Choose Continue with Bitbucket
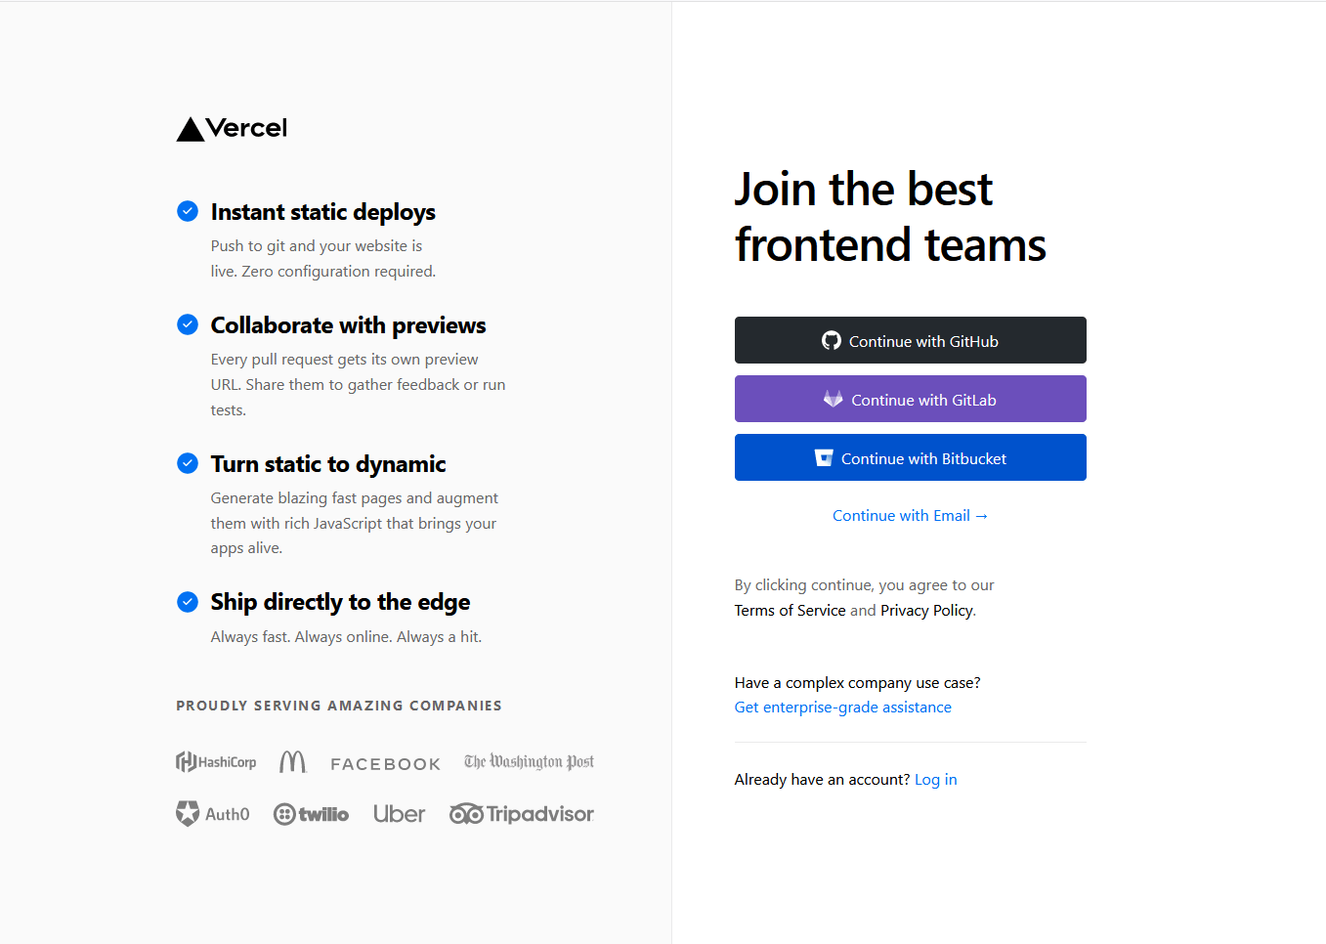The height and width of the screenshot is (944, 1326). click(911, 457)
